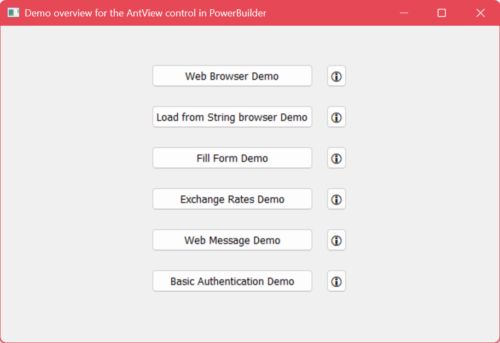The image size is (500, 343).
Task: Launch Basic Authentication Demo
Action: pyautogui.click(x=232, y=281)
